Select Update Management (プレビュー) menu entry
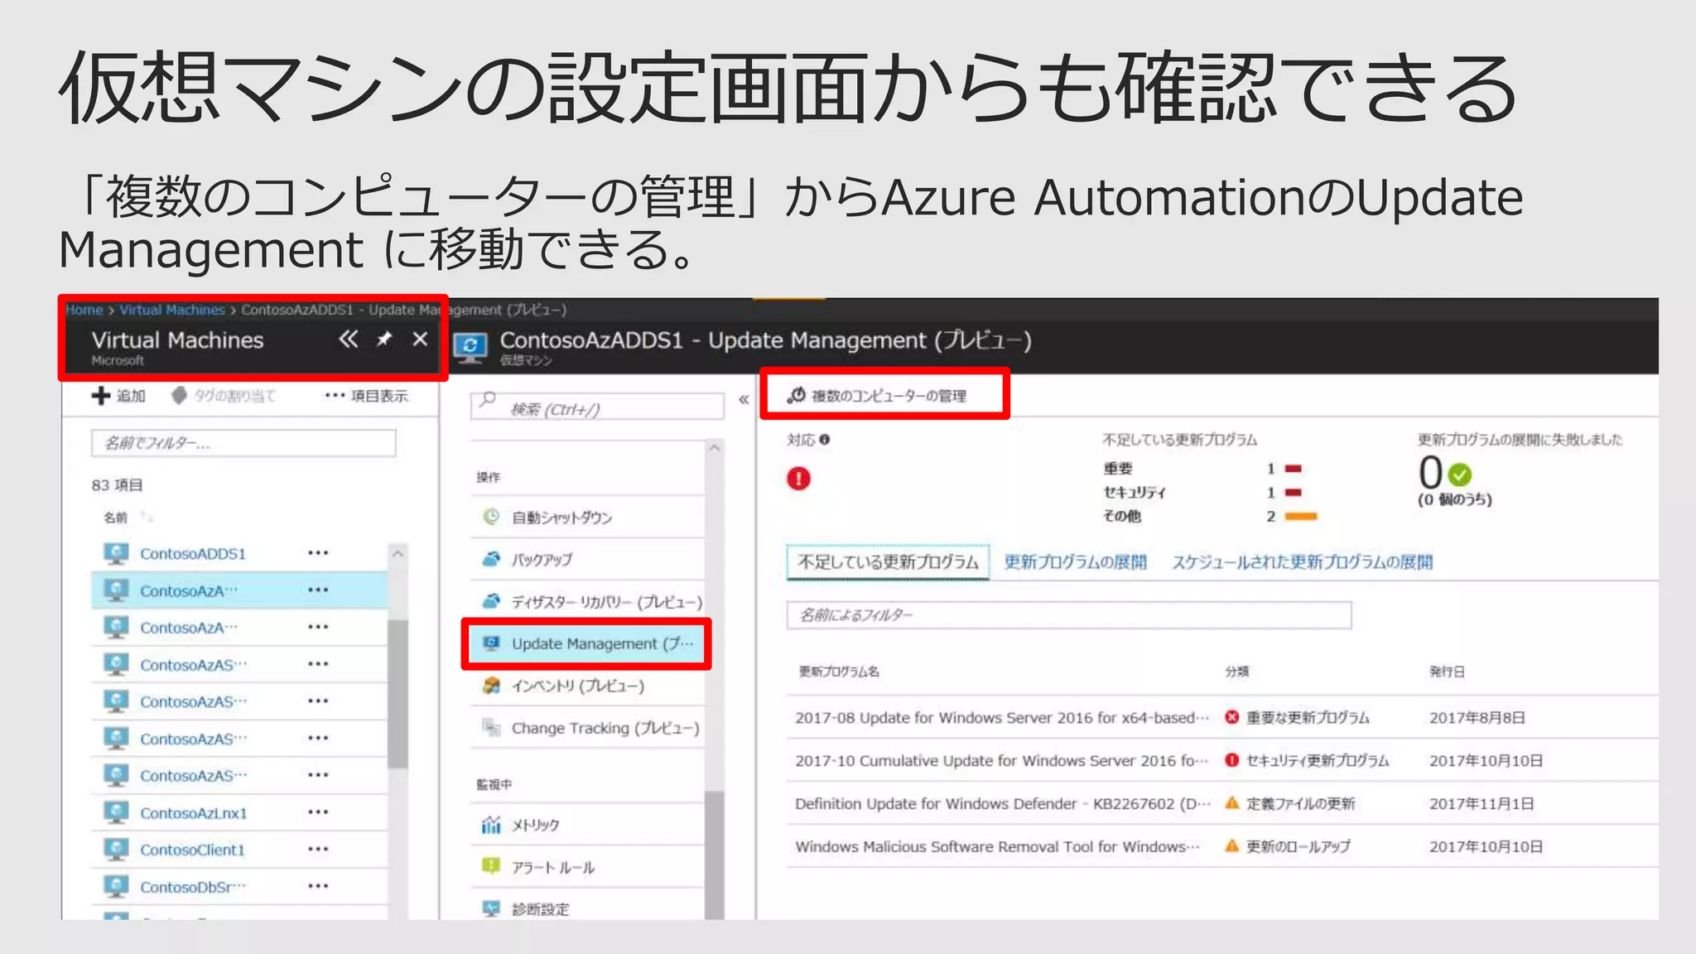The image size is (1696, 954). 586,643
